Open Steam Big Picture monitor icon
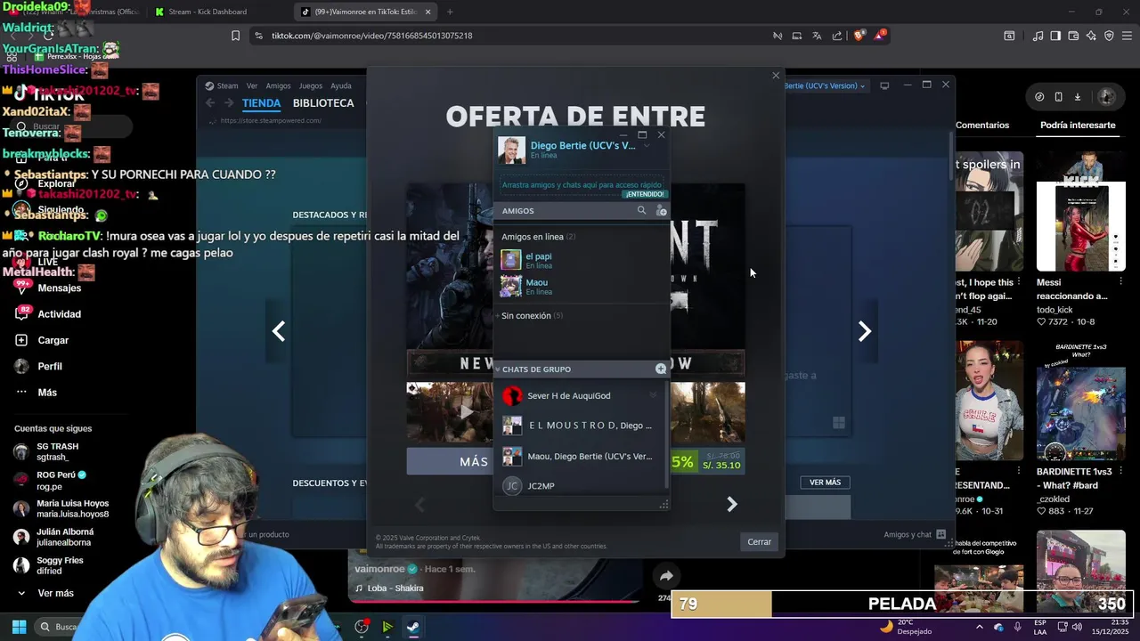This screenshot has height=641, width=1140. 884,85
